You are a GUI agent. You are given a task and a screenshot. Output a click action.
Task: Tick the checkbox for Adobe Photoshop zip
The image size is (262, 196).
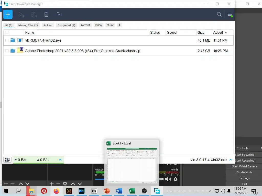pos(7,51)
